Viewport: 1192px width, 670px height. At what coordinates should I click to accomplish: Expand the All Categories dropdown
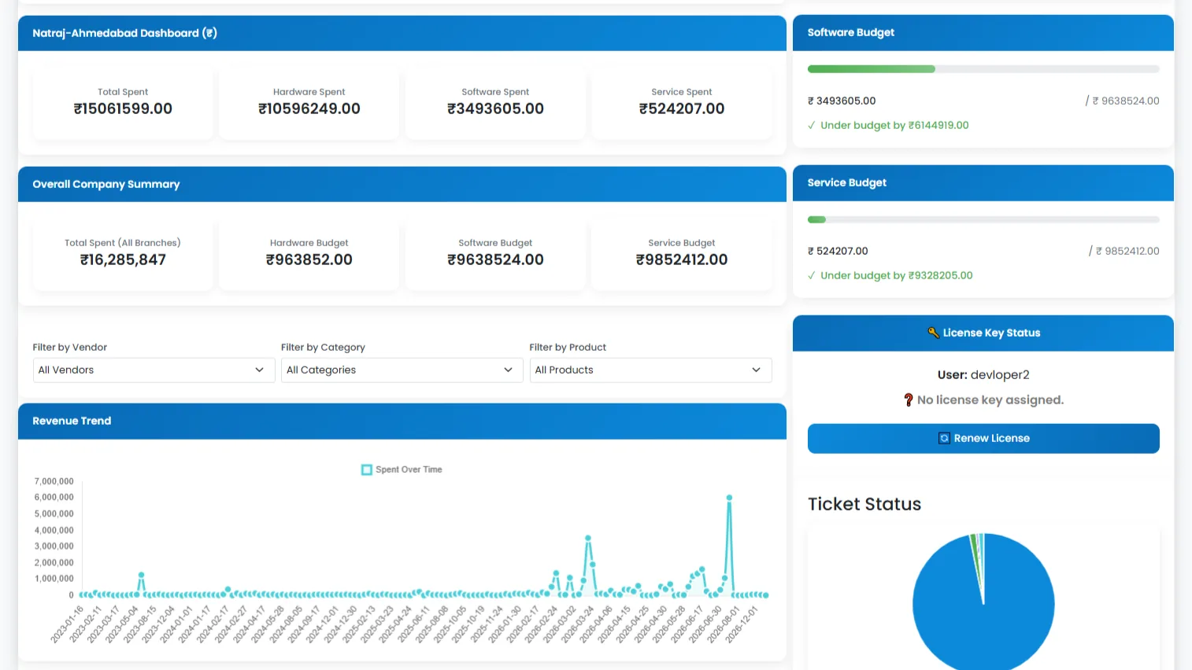tap(402, 370)
